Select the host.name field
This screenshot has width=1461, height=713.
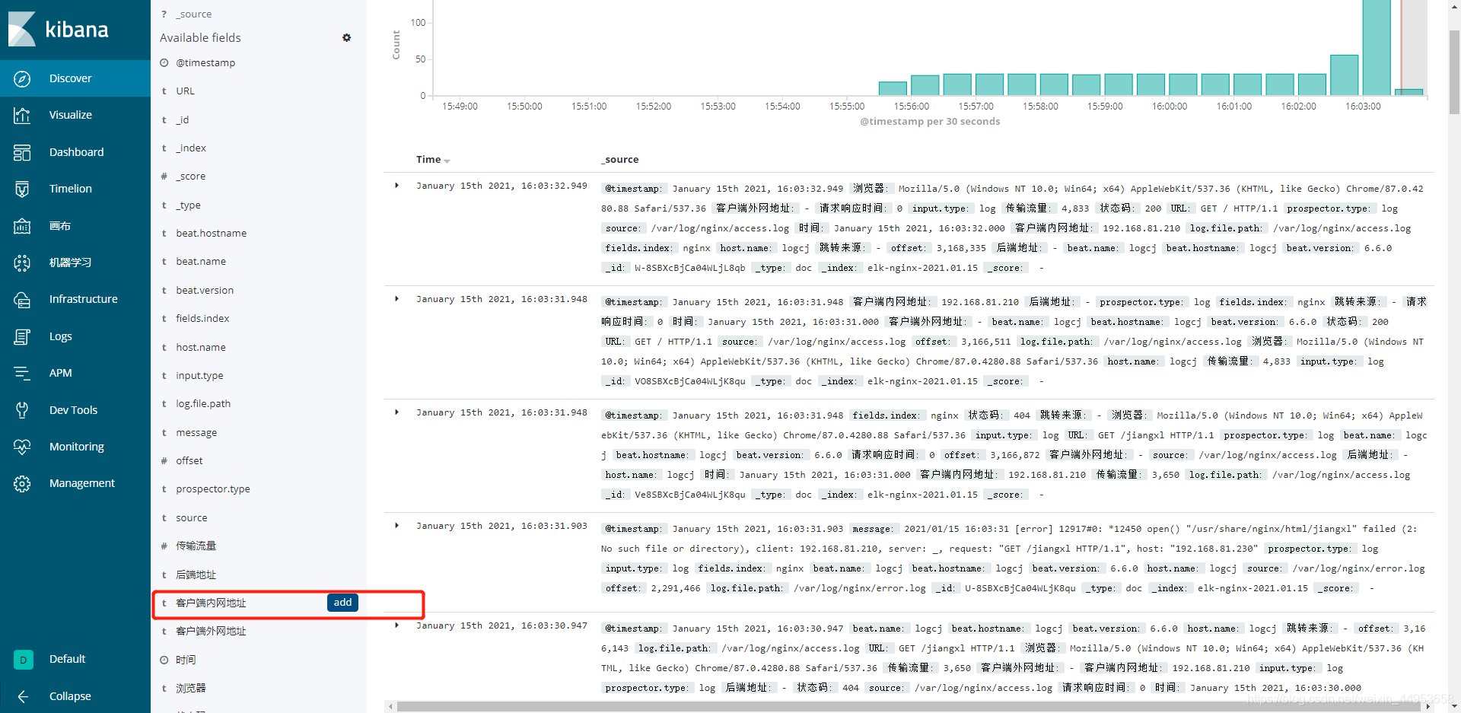[x=201, y=348]
